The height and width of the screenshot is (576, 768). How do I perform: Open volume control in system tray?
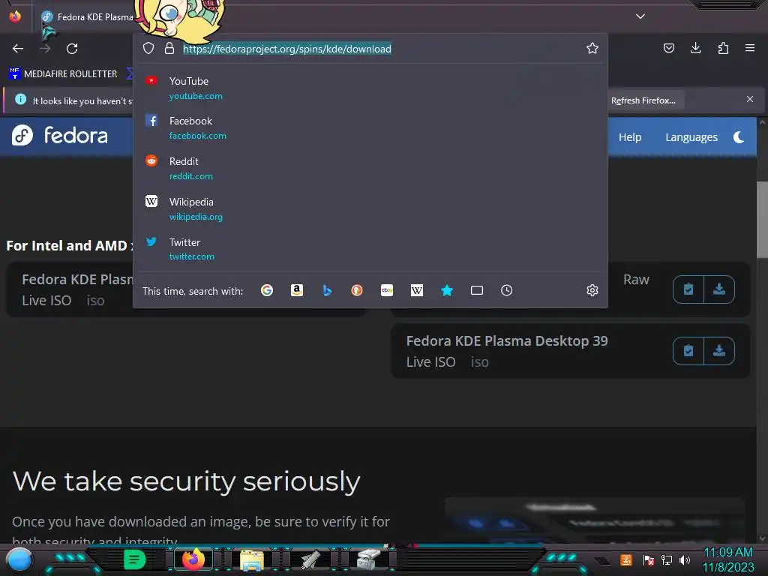pyautogui.click(x=685, y=559)
